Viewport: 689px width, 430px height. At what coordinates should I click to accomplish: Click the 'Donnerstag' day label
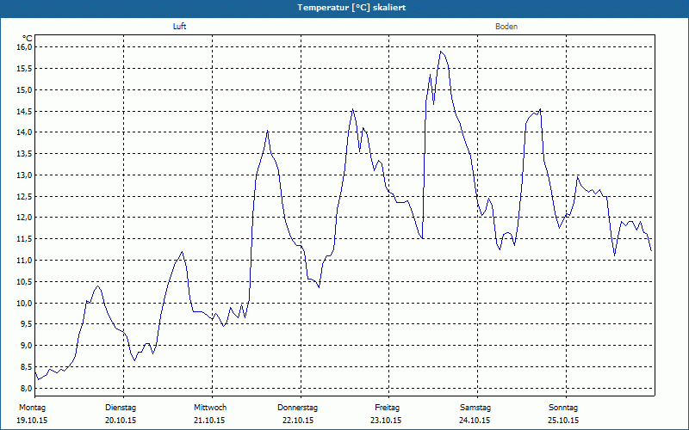(297, 408)
